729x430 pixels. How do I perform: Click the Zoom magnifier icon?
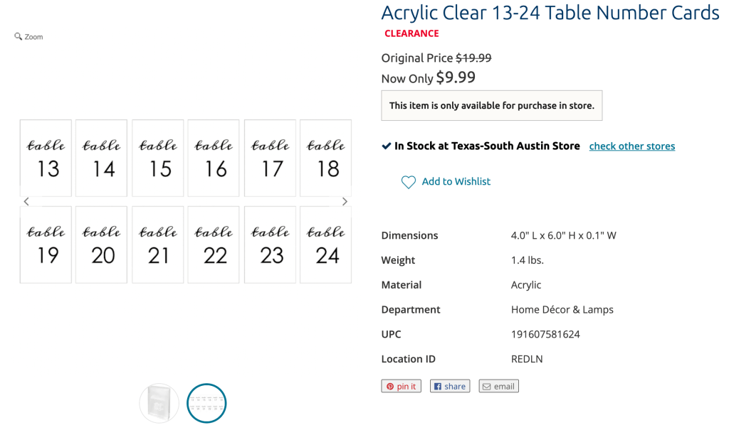click(x=19, y=36)
